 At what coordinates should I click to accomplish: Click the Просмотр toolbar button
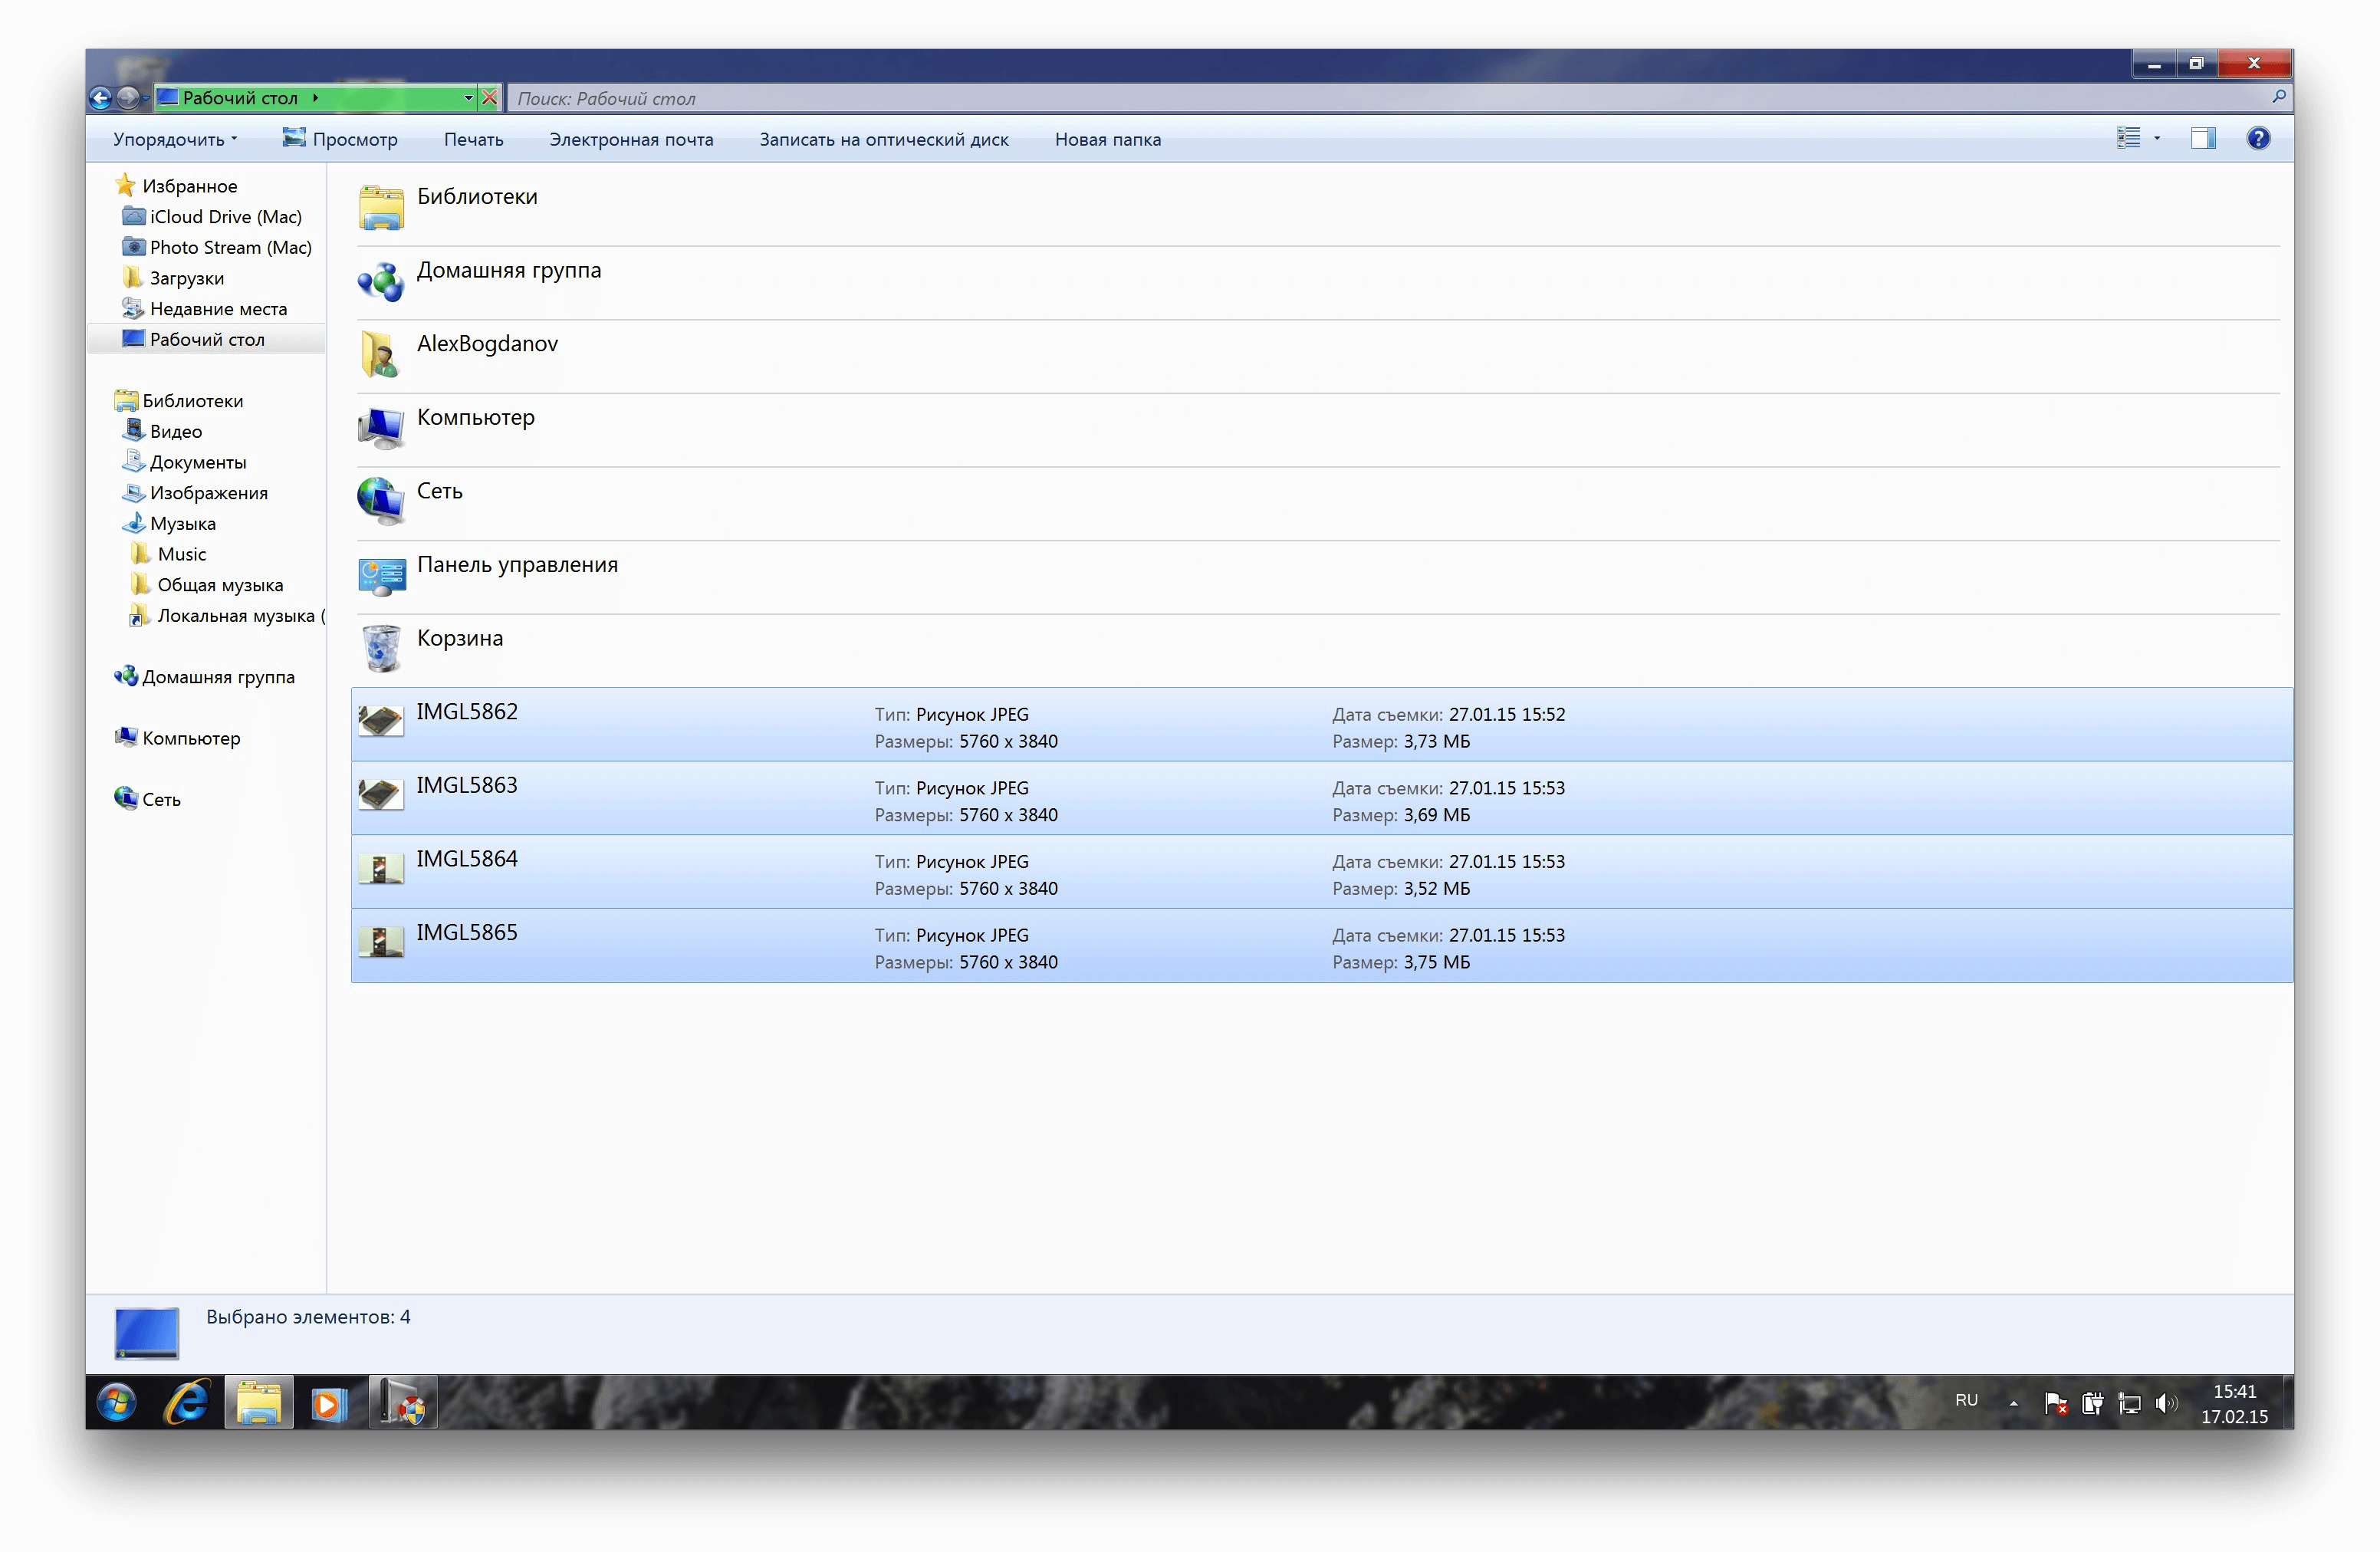coord(340,140)
